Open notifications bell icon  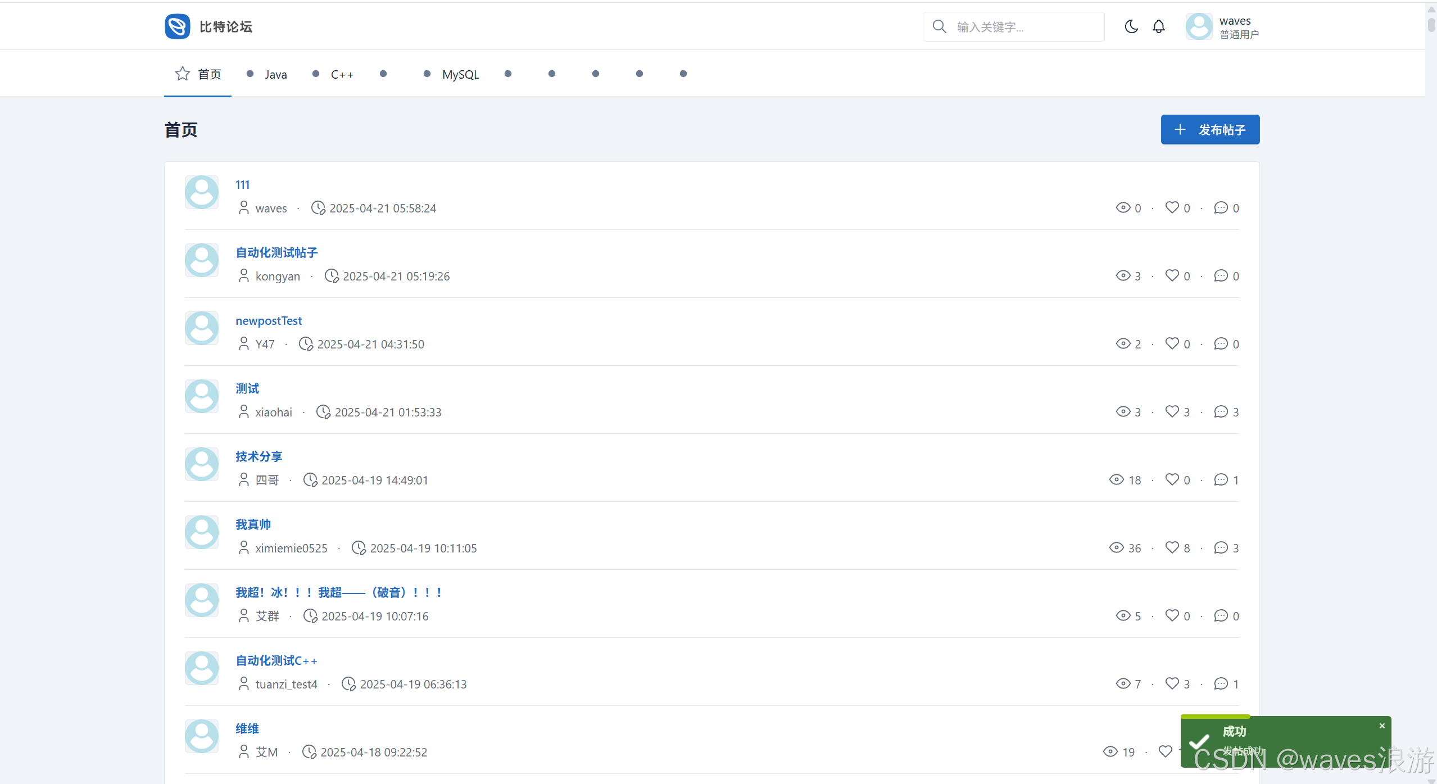coord(1159,26)
